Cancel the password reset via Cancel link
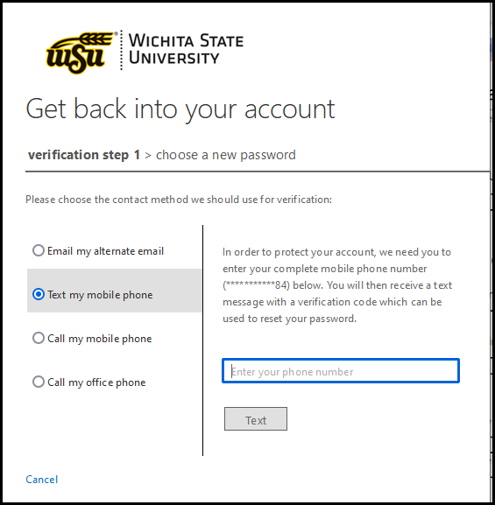 (x=41, y=480)
